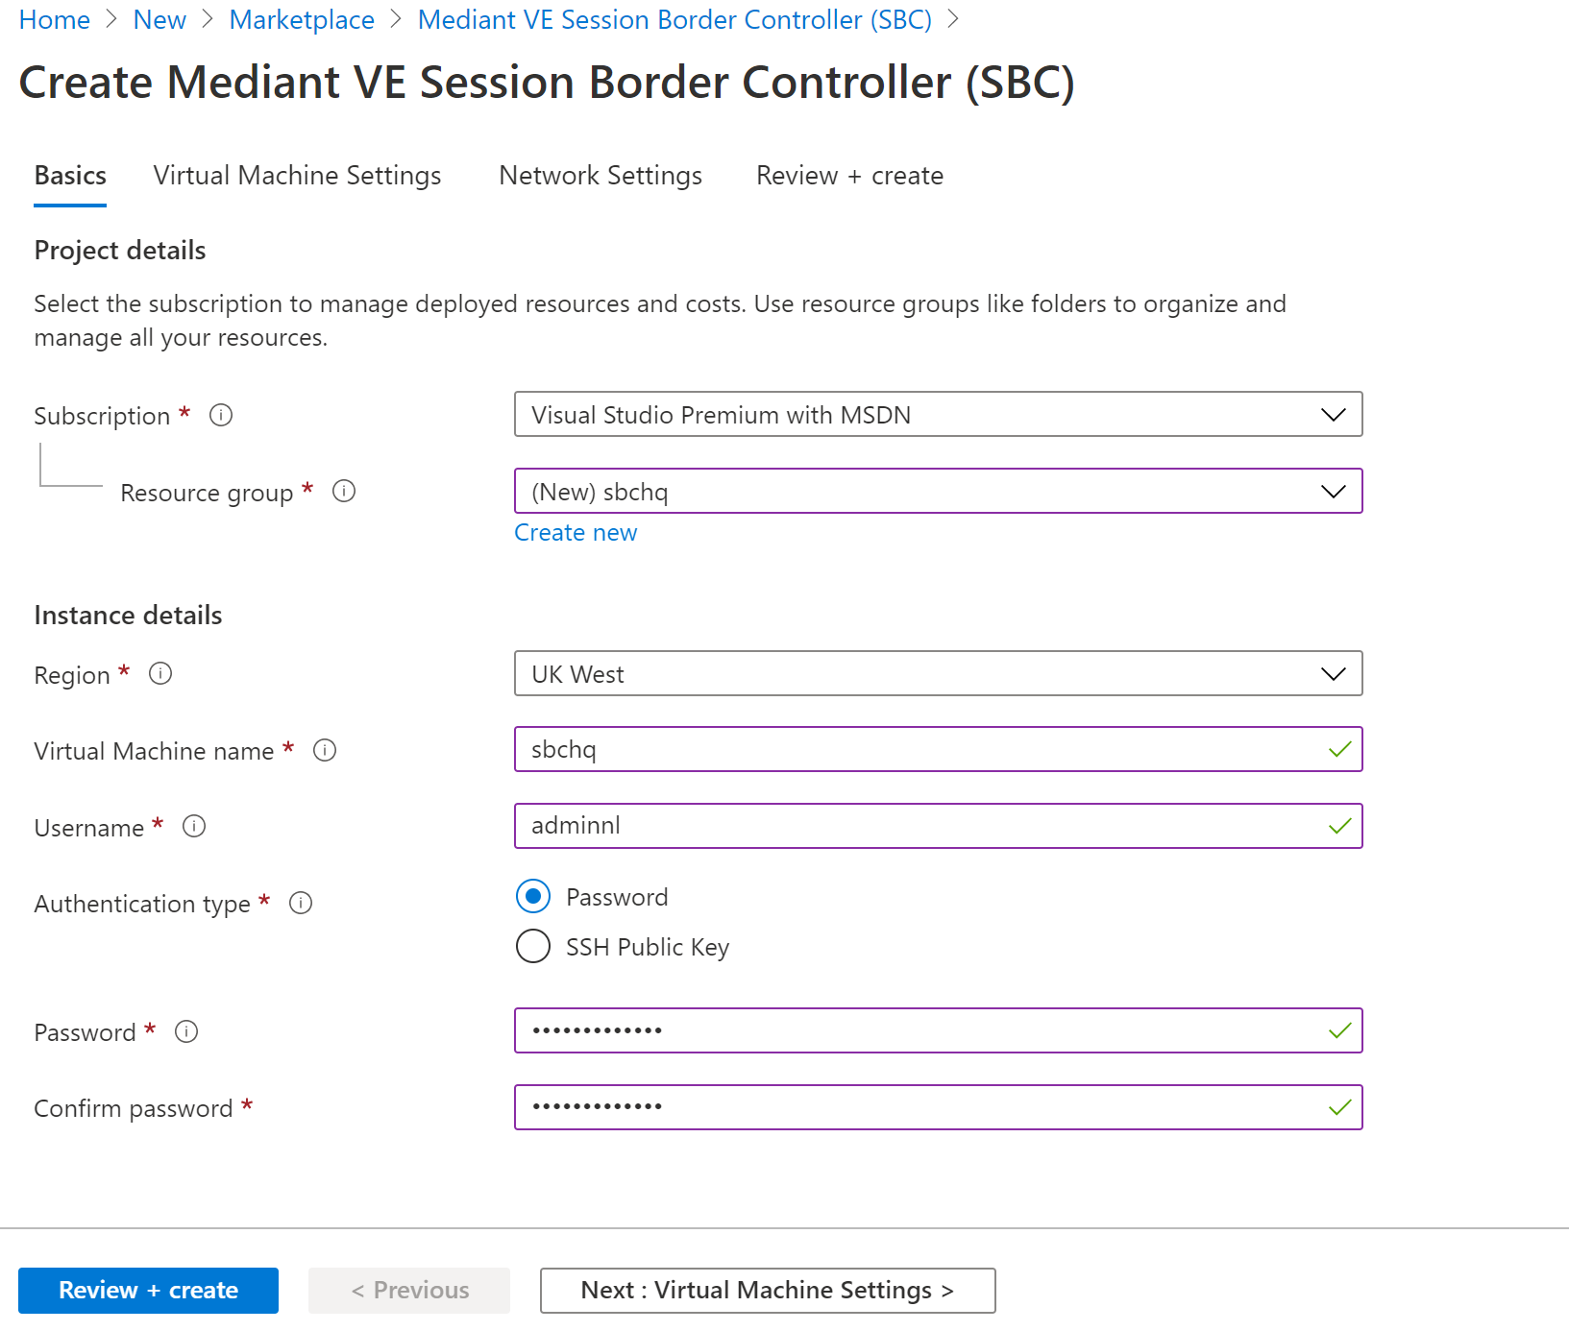Click the Password field info icon

[186, 1031]
